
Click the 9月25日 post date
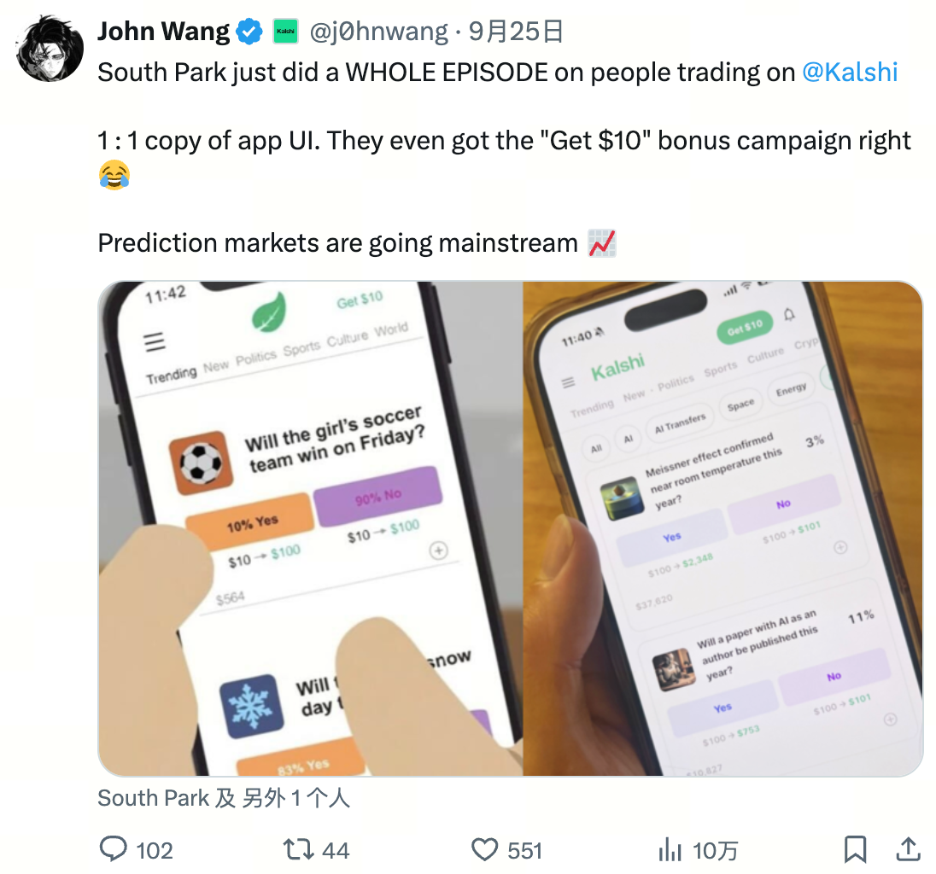tap(516, 32)
